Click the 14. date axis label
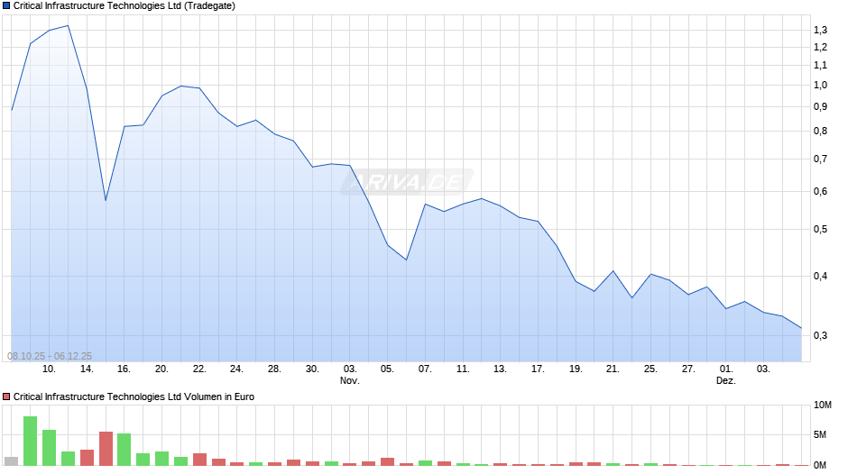Image resolution: width=848 pixels, height=474 pixels. coord(88,369)
